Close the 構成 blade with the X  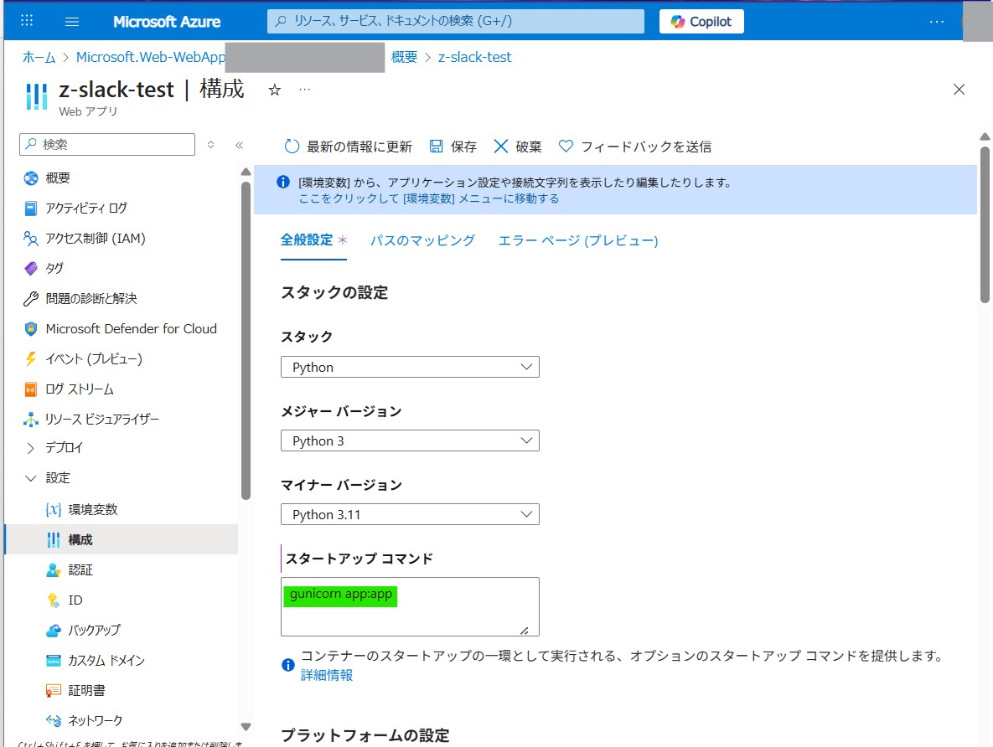959,90
